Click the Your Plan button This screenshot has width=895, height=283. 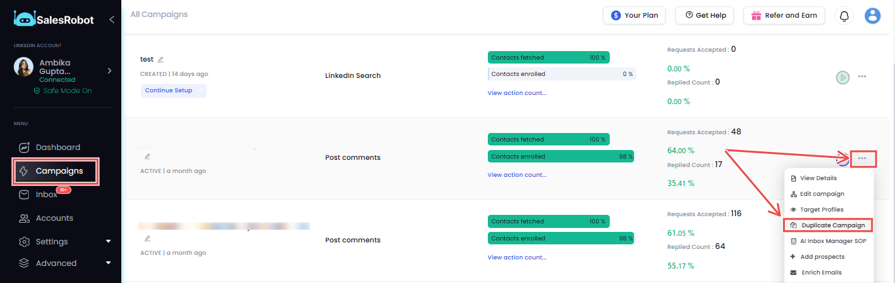[634, 16]
